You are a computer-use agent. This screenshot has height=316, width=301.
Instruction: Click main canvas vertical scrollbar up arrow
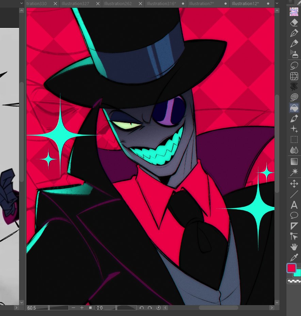[x=277, y=10]
